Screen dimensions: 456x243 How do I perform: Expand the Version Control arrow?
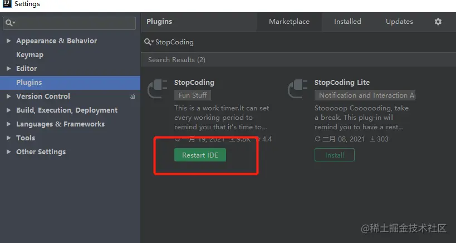click(8, 96)
